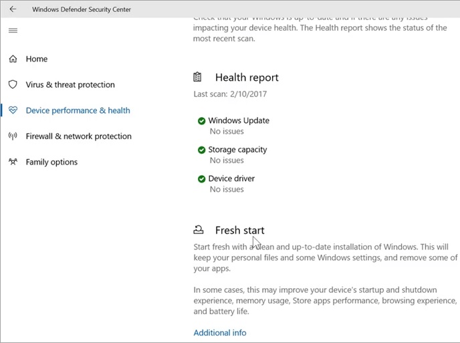Click the Health report clipboard icon
This screenshot has width=460, height=343.
point(198,78)
